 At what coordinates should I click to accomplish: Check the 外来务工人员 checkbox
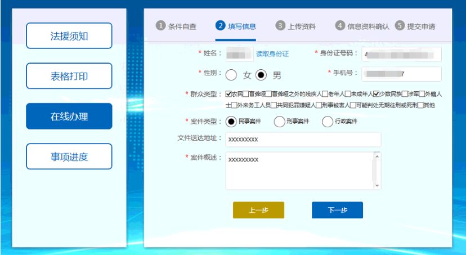(234, 105)
